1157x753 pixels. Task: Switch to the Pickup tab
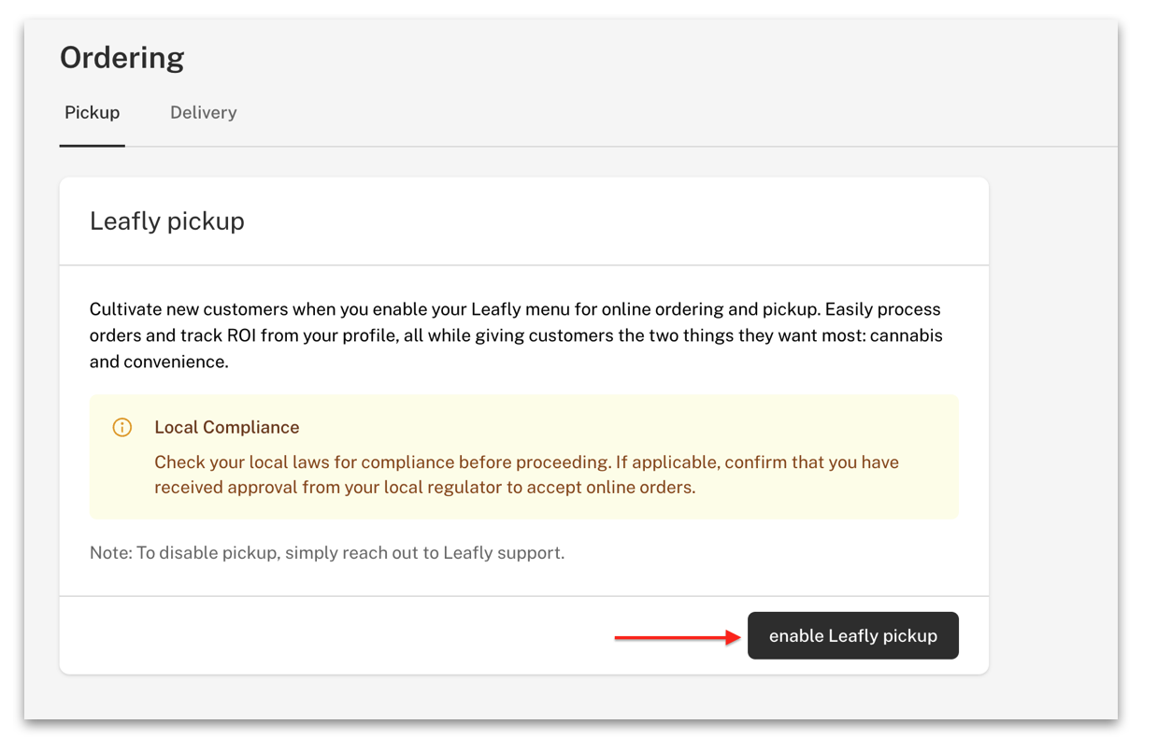pyautogui.click(x=92, y=113)
